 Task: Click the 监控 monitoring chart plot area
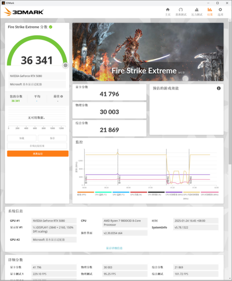coord(151,167)
